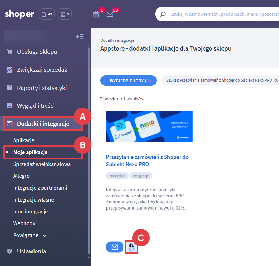Go to Allegro integration menu item
This screenshot has width=279, height=266.
[x=21, y=176]
